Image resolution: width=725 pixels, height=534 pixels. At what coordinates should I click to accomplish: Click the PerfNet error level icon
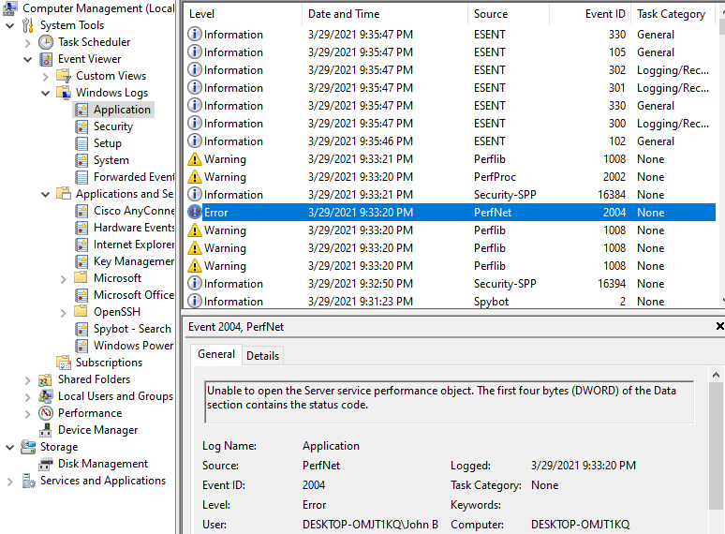(x=195, y=213)
